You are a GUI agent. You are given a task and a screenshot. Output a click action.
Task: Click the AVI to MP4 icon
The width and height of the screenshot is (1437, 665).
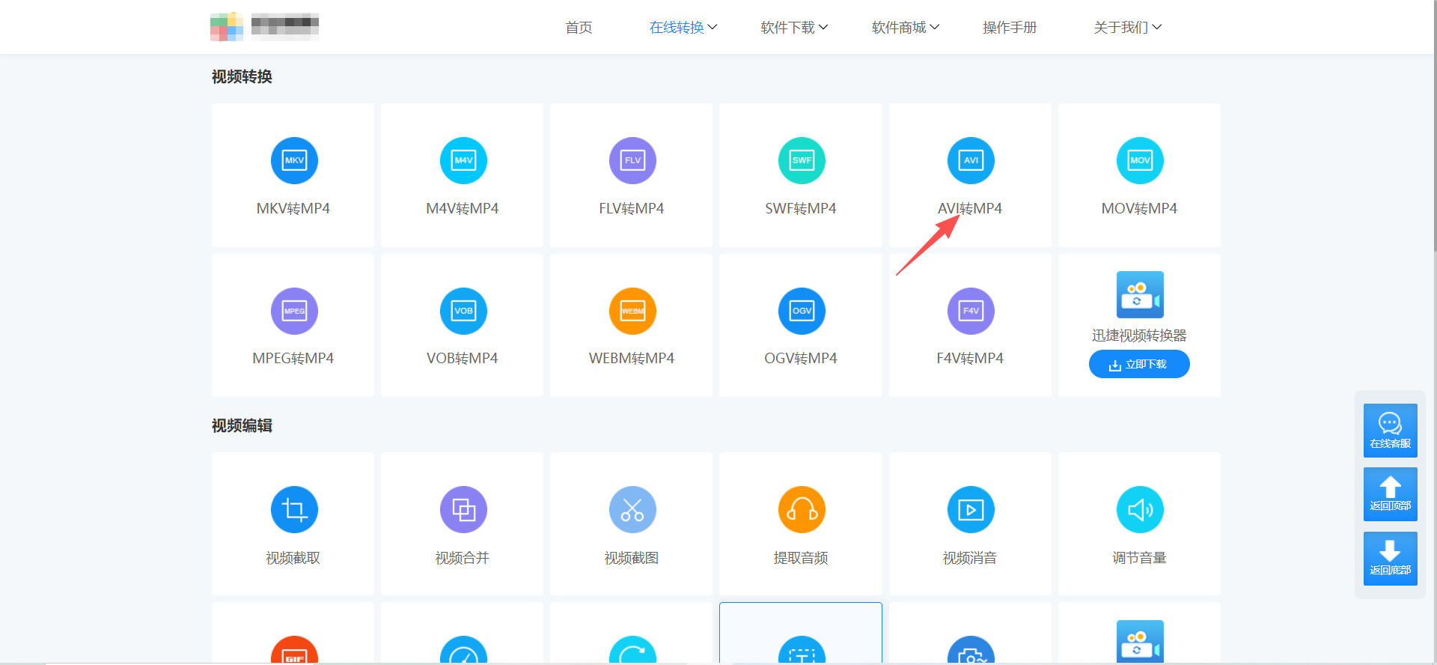(x=971, y=160)
